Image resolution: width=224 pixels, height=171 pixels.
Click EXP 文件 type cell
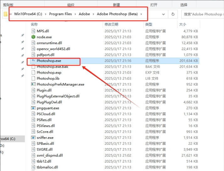coord(152,72)
